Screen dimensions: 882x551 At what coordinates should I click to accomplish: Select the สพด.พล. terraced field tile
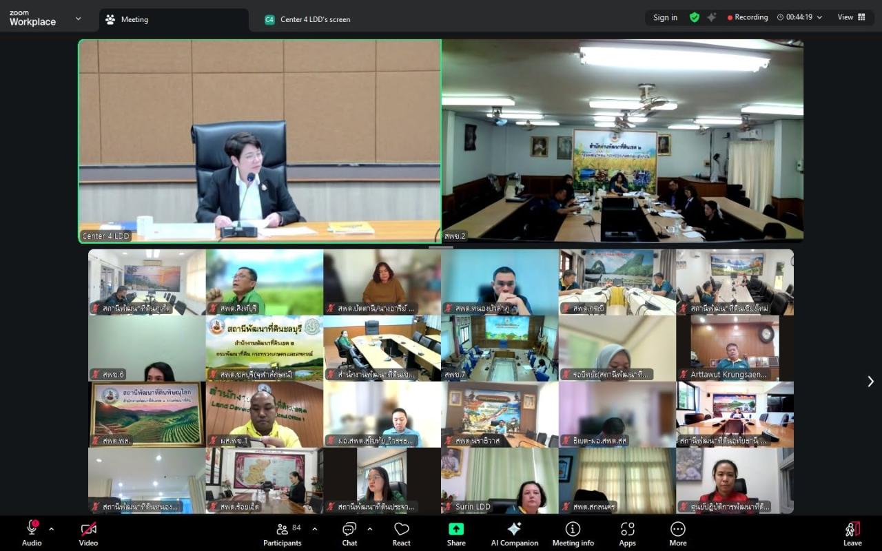pos(147,415)
